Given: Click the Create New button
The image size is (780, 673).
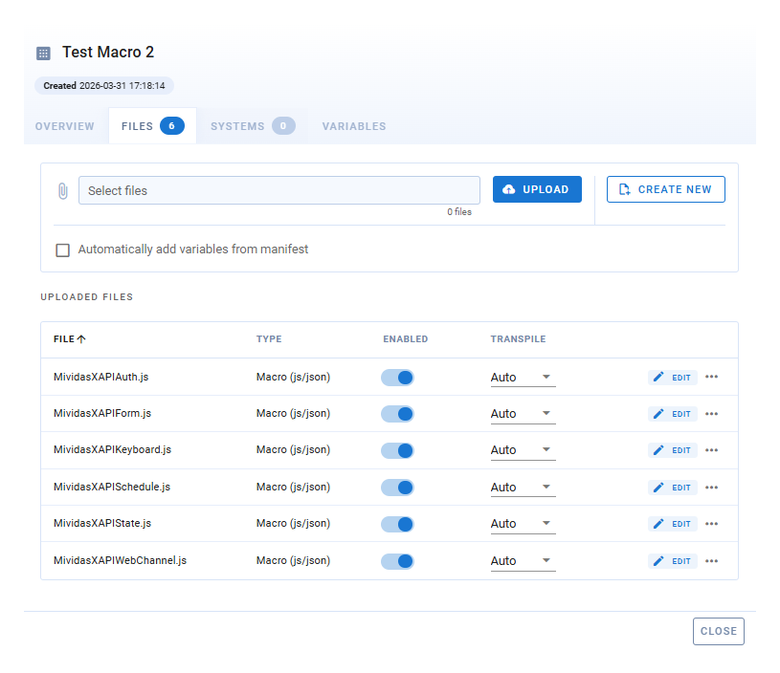Looking at the screenshot, I should pos(666,189).
